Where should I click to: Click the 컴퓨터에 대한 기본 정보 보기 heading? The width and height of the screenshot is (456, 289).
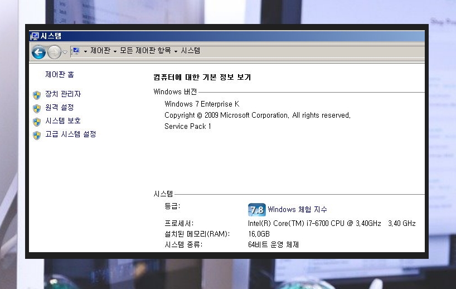(202, 77)
